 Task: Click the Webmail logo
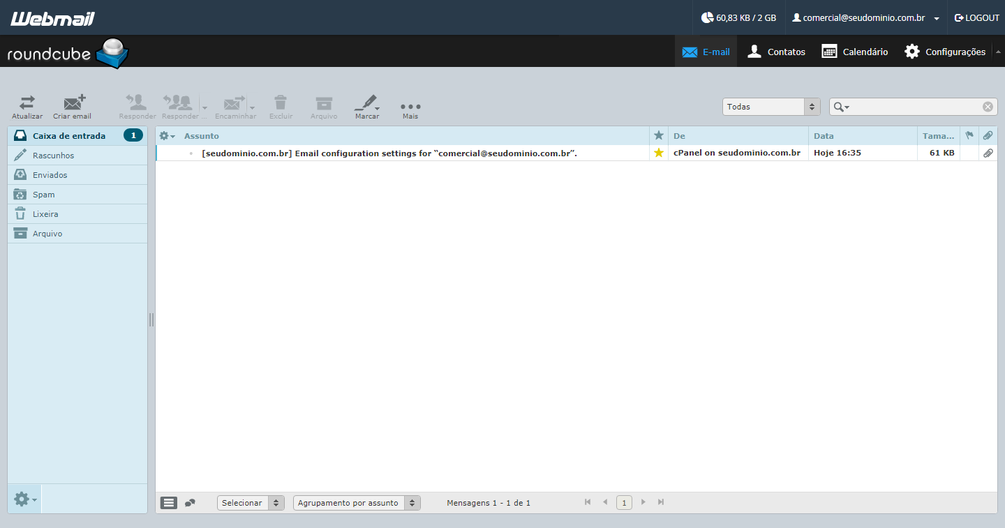52,18
